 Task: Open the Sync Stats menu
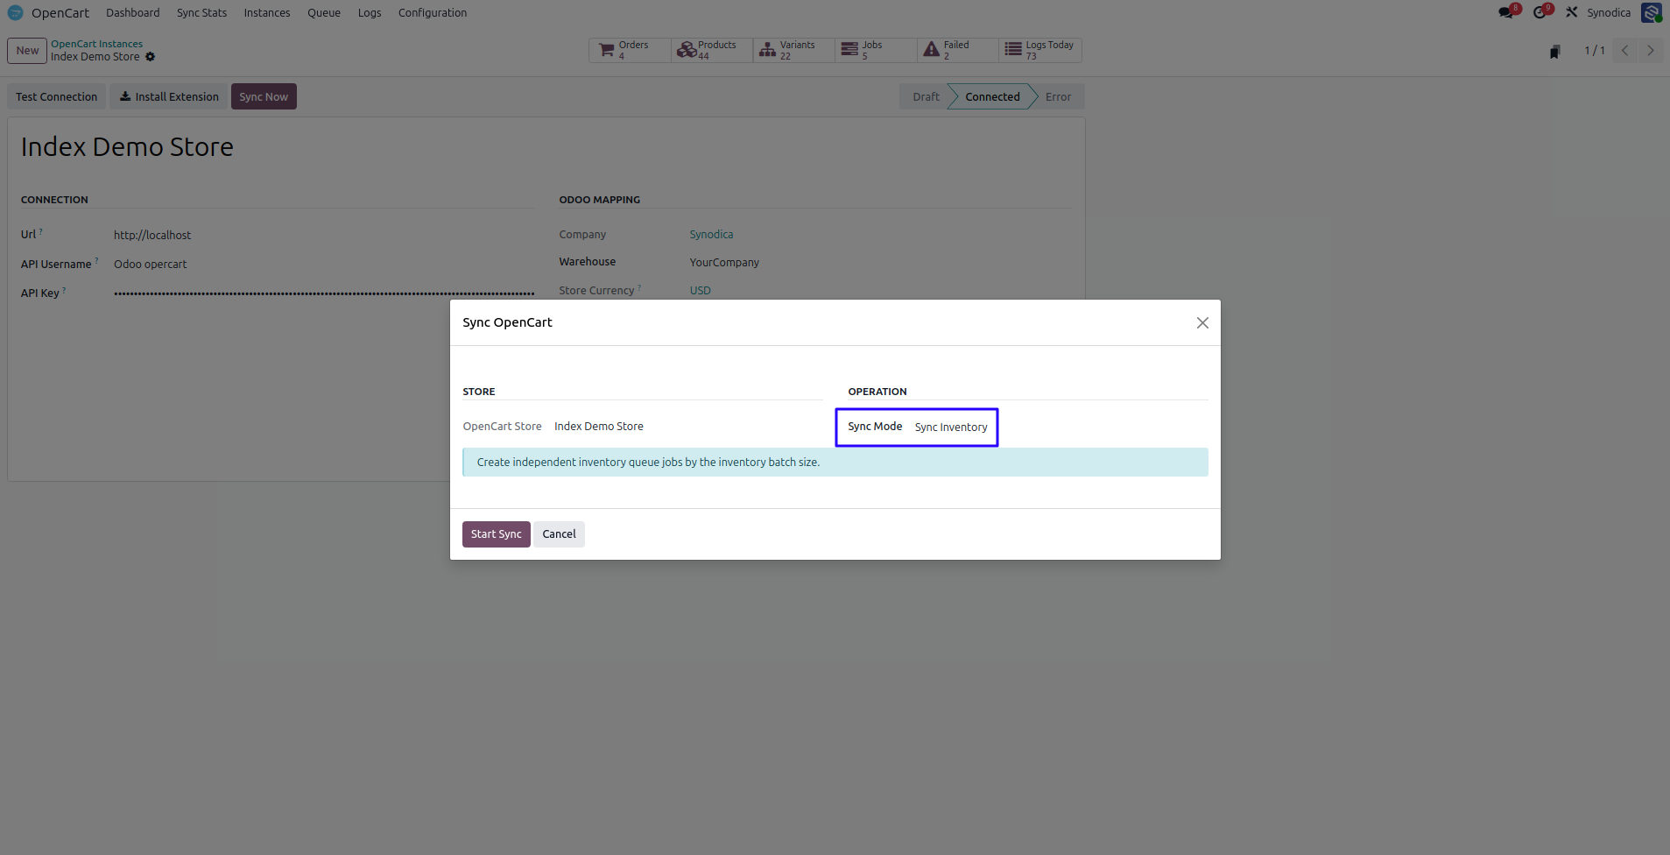tap(201, 12)
